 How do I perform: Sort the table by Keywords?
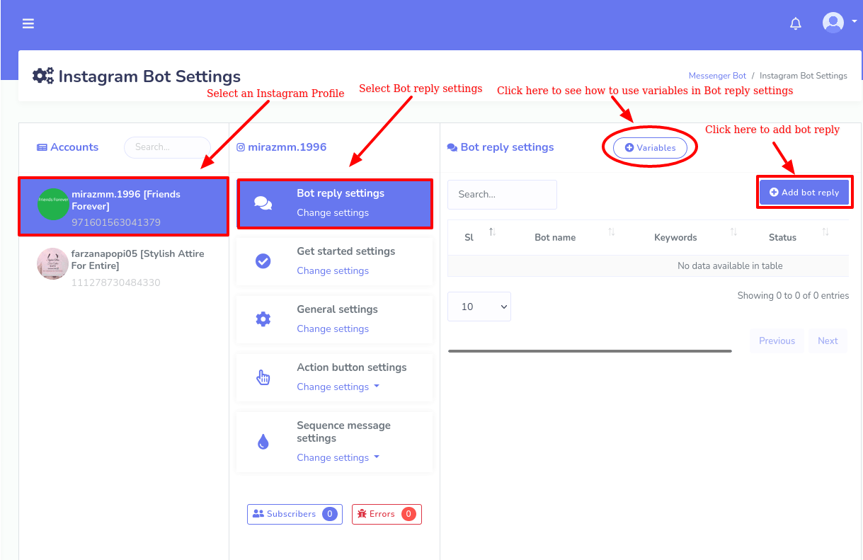[x=675, y=237]
